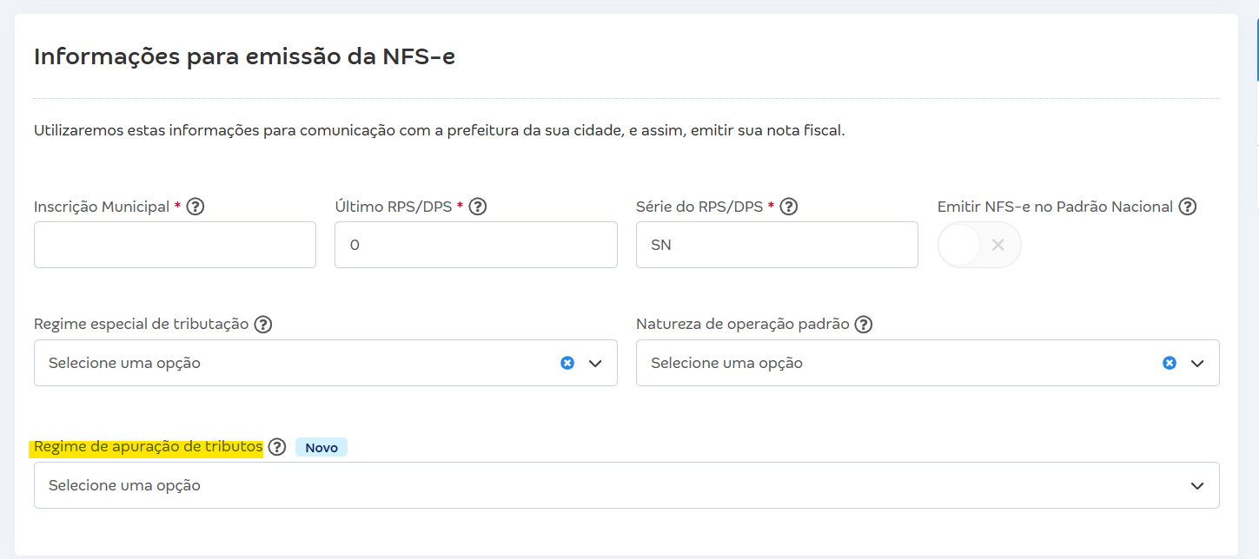Click the highlighted Regime de apuração label
Screen dimensions: 1259x559
(149, 446)
